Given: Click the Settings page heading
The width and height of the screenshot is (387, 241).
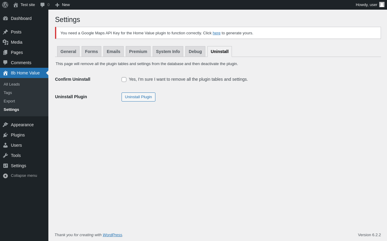Looking at the screenshot, I should pyautogui.click(x=67, y=20).
